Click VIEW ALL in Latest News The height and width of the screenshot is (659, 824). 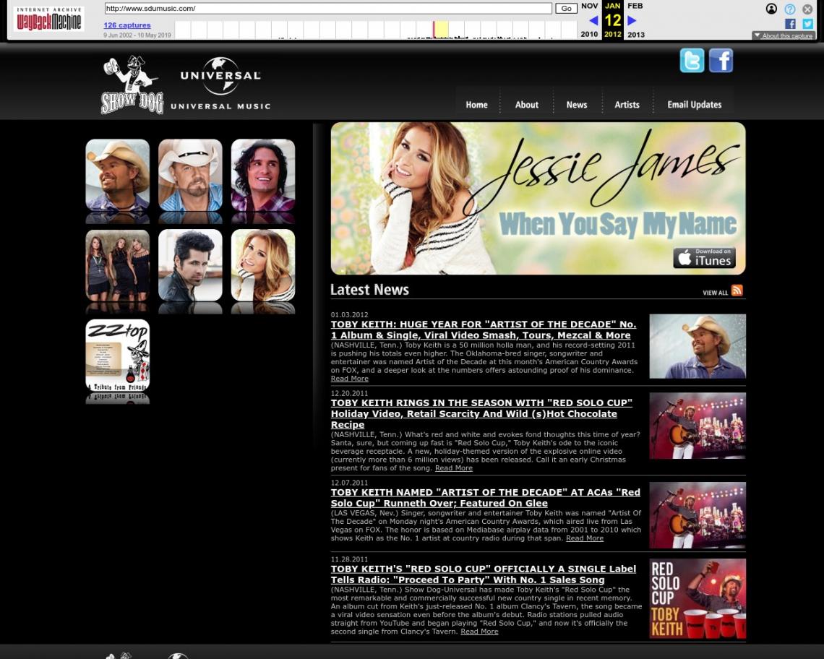coord(716,293)
